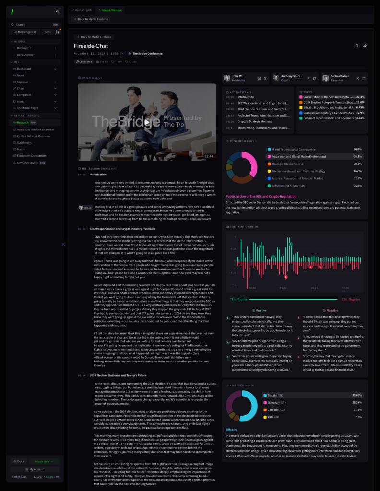The width and height of the screenshot is (380, 491).
Task: Open Avalanche Network Overview page
Action: pyautogui.click(x=35, y=129)
